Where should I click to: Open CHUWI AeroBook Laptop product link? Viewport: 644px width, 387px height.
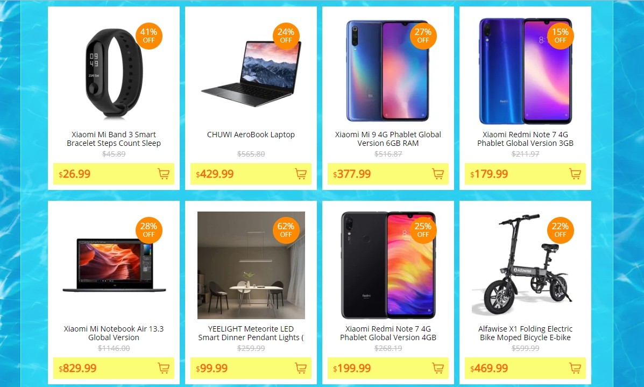251,135
